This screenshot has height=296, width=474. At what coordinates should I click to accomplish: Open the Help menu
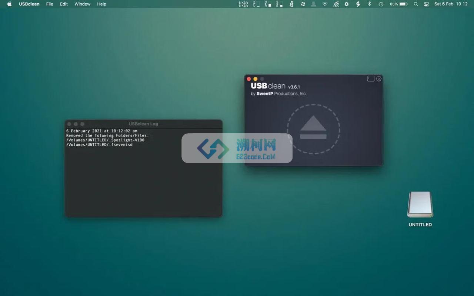pyautogui.click(x=101, y=4)
